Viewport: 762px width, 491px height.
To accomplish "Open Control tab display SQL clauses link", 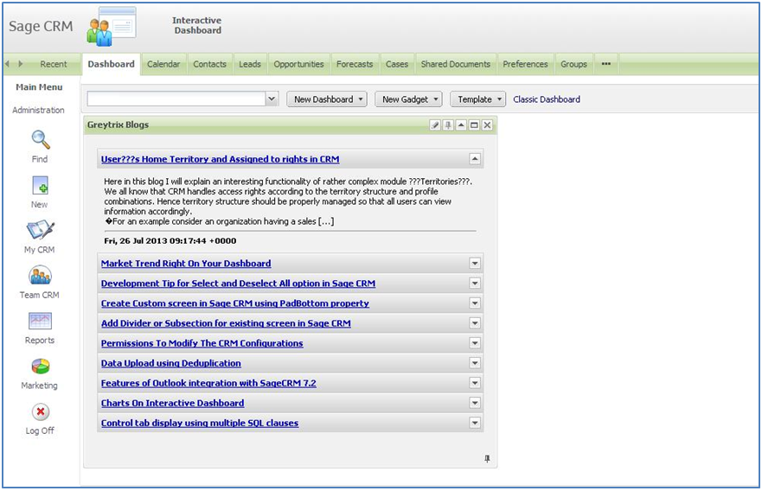I will (x=200, y=423).
